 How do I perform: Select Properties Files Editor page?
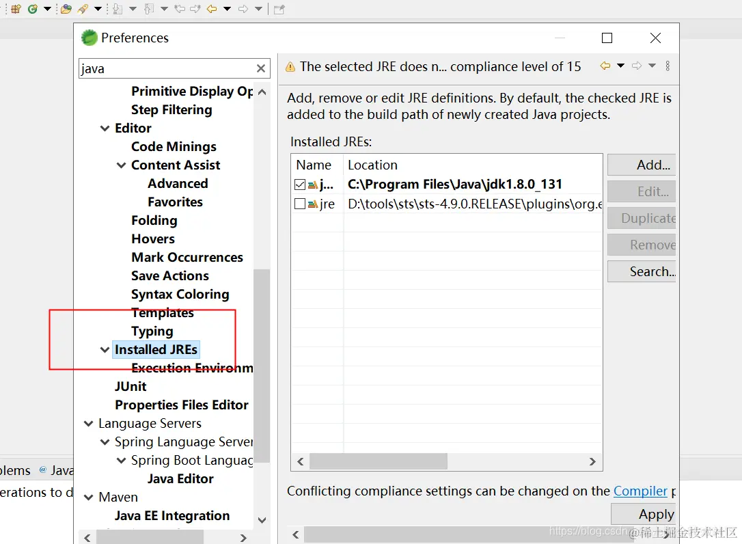coord(182,405)
